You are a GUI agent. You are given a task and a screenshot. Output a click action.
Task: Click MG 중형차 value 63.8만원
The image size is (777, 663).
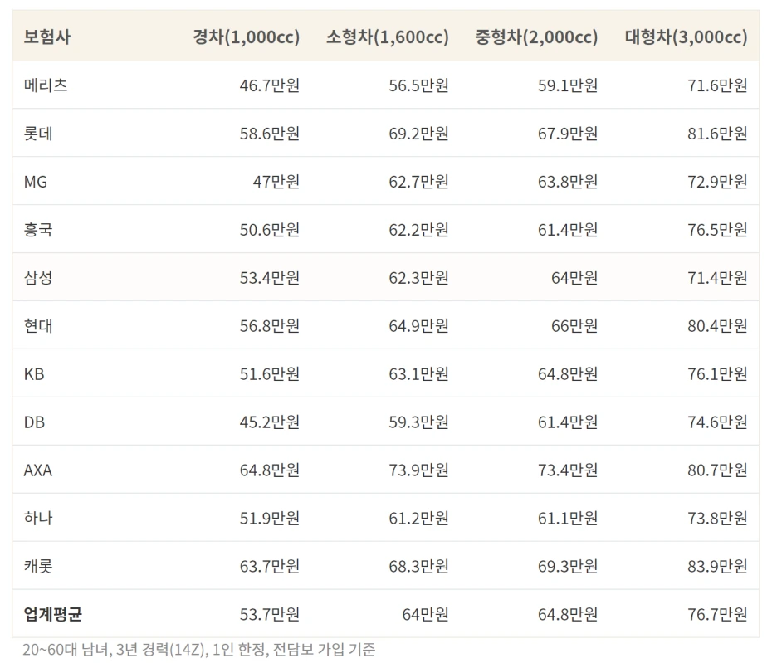[568, 182]
